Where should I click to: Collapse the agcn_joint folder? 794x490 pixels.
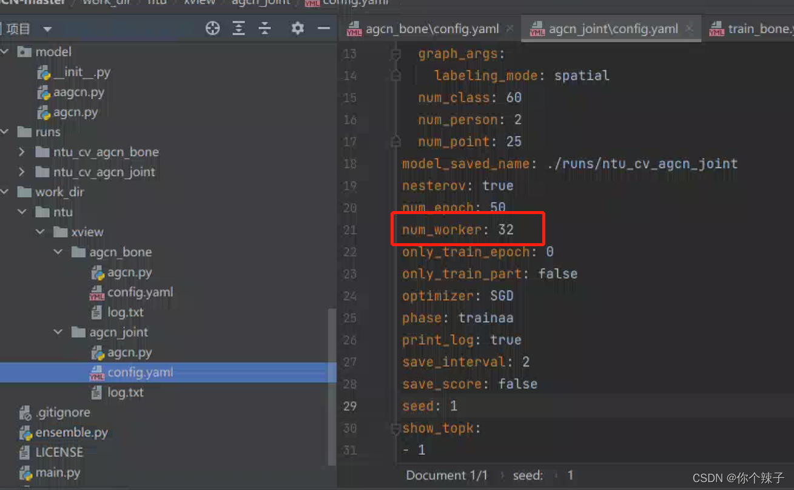58,332
